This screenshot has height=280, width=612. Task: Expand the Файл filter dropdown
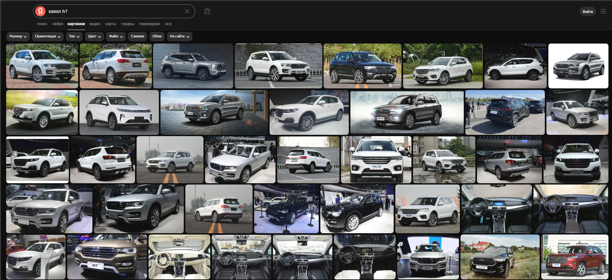pyautogui.click(x=116, y=36)
